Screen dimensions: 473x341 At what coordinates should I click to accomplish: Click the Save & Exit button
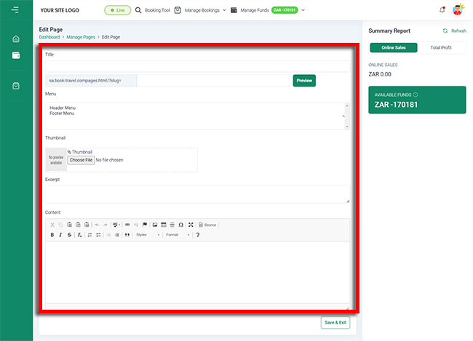(335, 322)
